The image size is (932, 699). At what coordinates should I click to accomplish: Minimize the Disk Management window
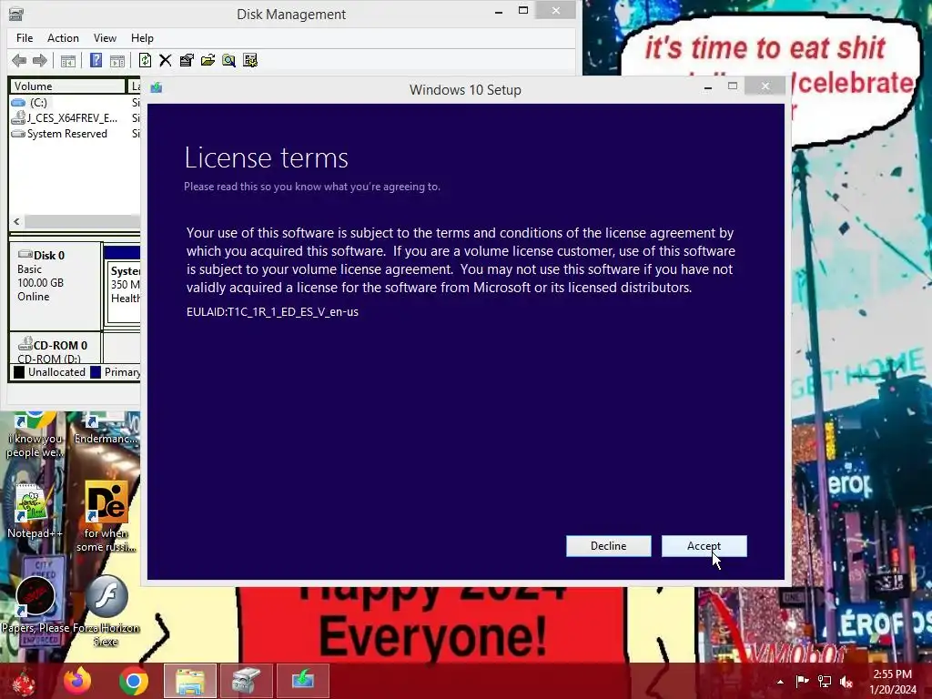click(499, 11)
